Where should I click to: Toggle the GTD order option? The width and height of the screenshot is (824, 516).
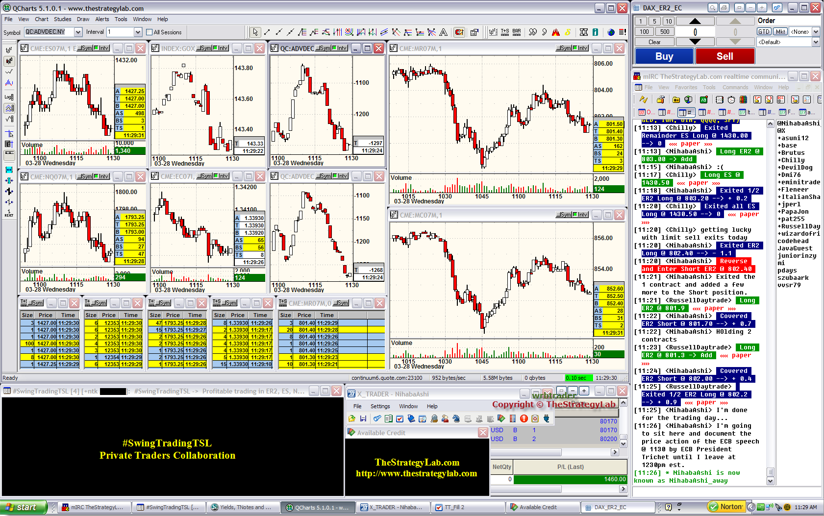[x=764, y=32]
